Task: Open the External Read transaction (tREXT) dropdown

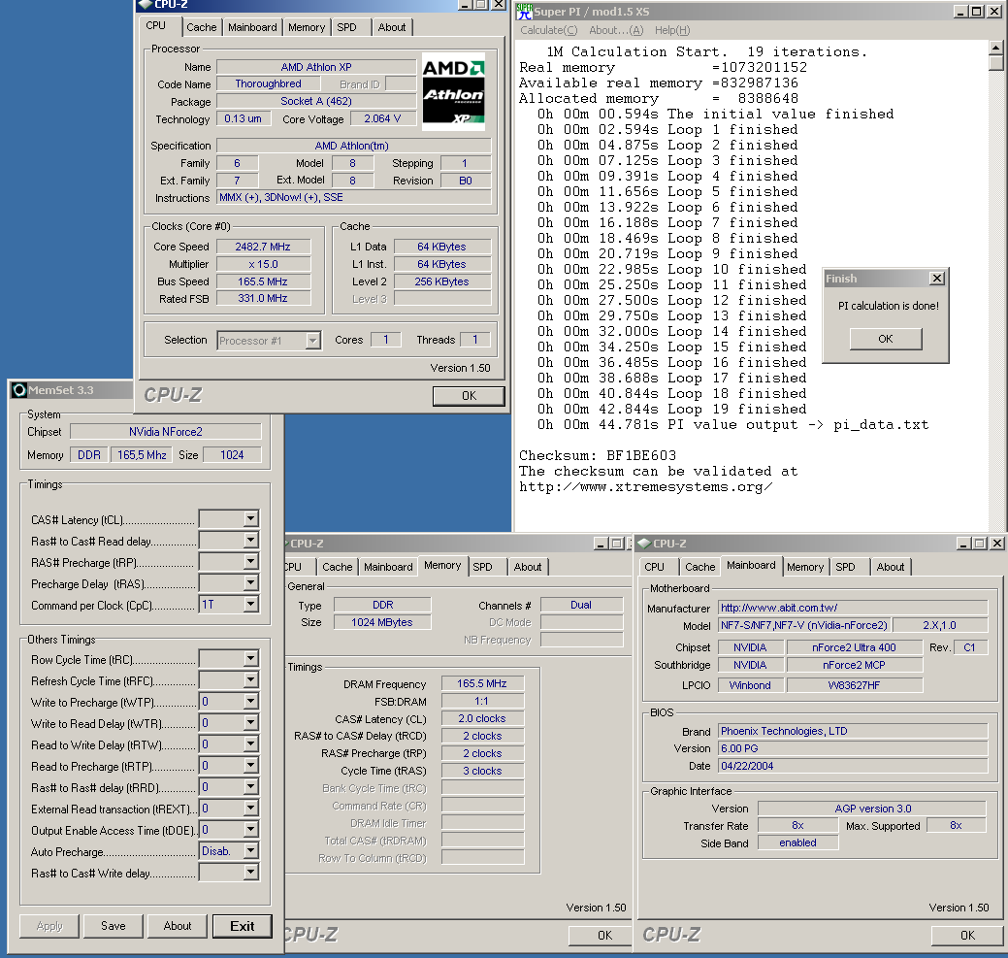Action: (x=251, y=808)
